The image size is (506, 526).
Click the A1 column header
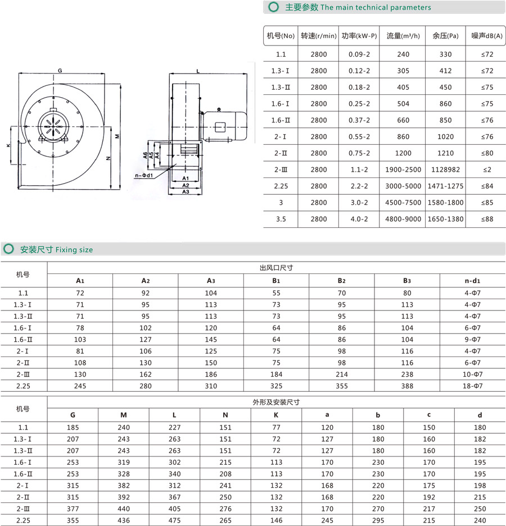coord(80,281)
